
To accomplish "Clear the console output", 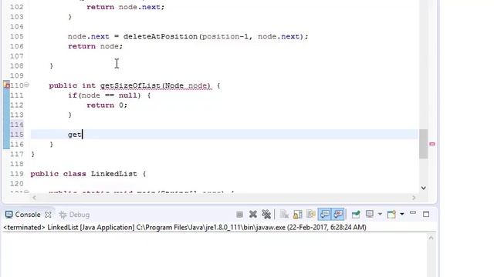I will tap(284, 215).
